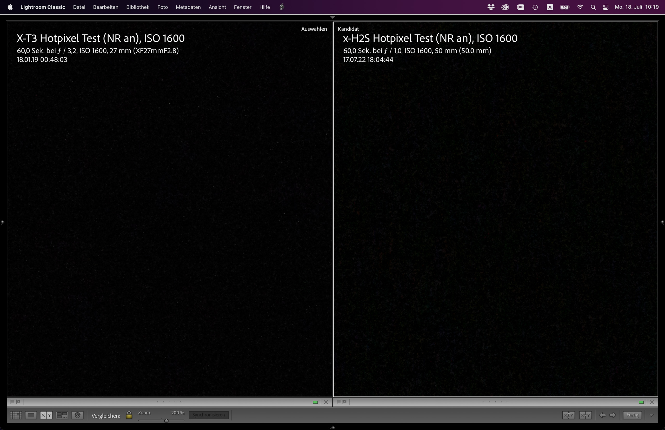Switch to Grid view icon
The width and height of the screenshot is (665, 430).
coord(16,415)
